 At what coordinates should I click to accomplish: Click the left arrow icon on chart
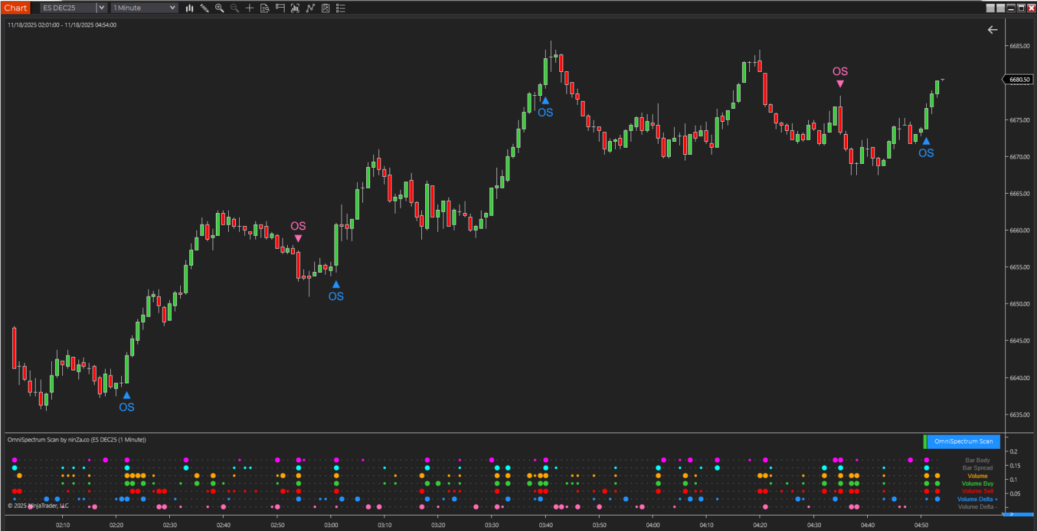click(x=992, y=30)
